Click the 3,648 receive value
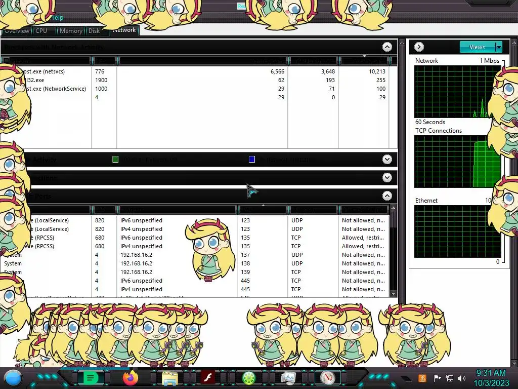Viewport: 518px width, 389px height. tap(328, 71)
